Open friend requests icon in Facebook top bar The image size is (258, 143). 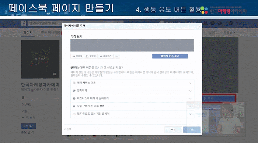click(205, 23)
